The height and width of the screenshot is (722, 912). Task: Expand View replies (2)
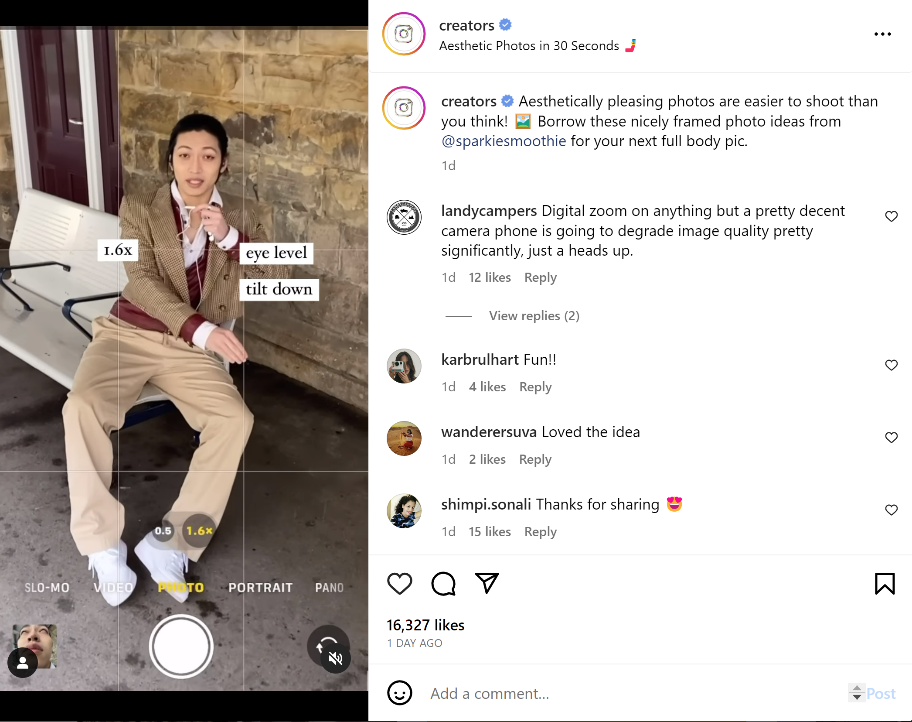534,316
